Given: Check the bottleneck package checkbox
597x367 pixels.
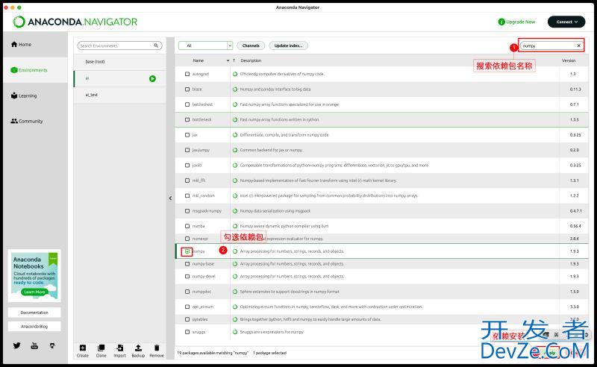Looking at the screenshot, I should (187, 119).
